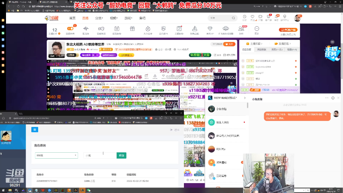Click the share icon under follow button
The width and height of the screenshot is (343, 193).
point(217,55)
